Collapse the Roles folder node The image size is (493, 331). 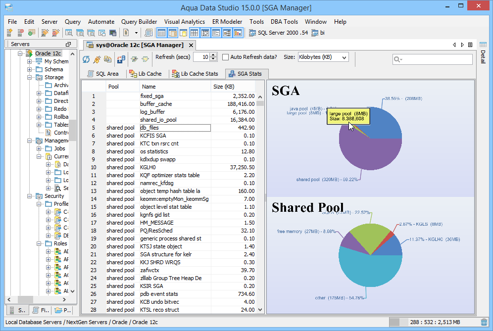[x=39, y=243]
